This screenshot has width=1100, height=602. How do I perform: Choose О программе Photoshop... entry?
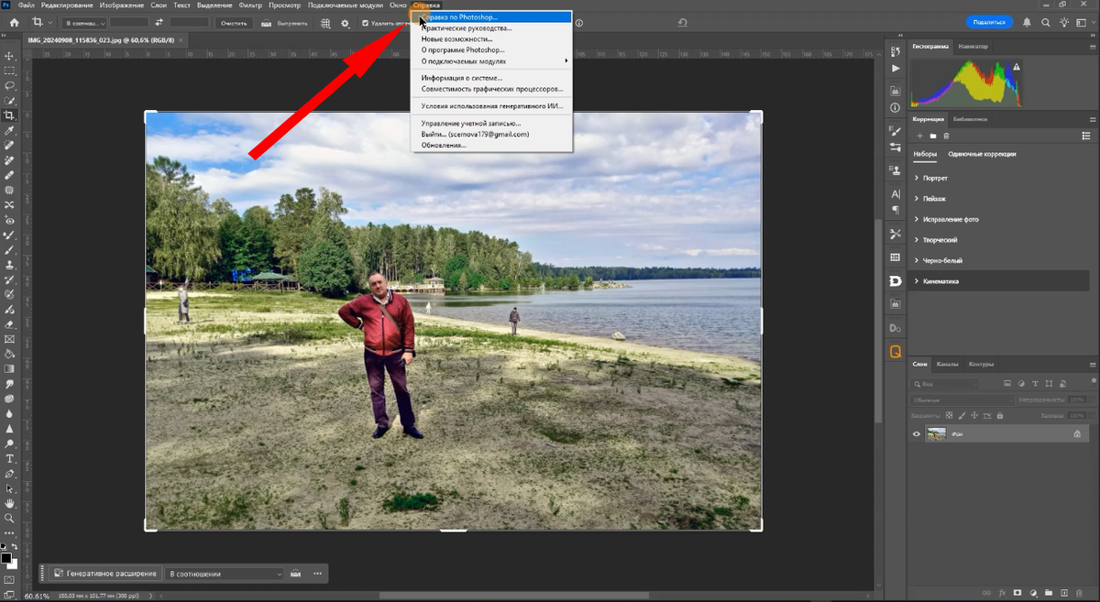463,50
